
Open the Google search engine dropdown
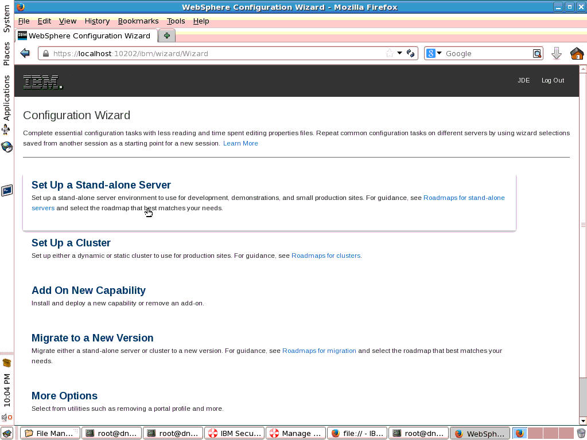[x=439, y=53]
